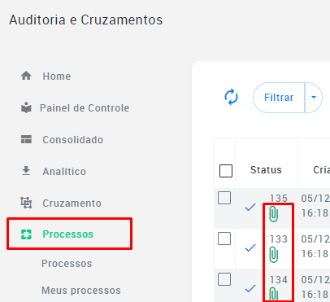Image resolution: width=330 pixels, height=302 pixels.
Task: Expand the Filtrar dropdown arrow
Action: [x=314, y=98]
